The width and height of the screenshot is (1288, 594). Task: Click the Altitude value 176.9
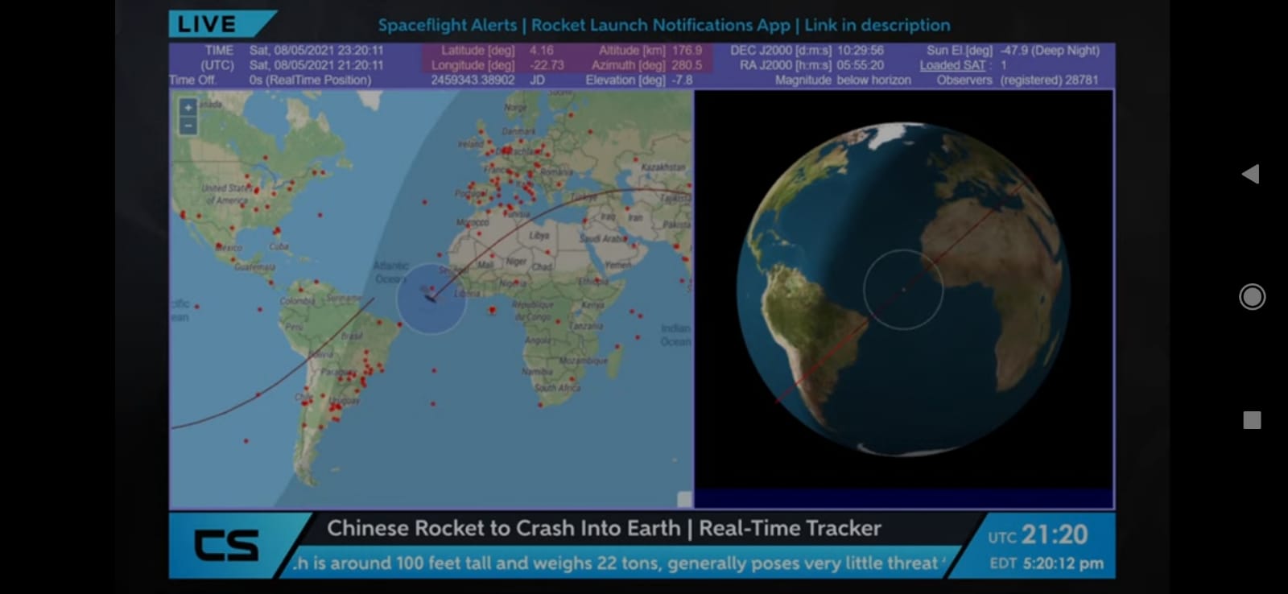tap(687, 50)
